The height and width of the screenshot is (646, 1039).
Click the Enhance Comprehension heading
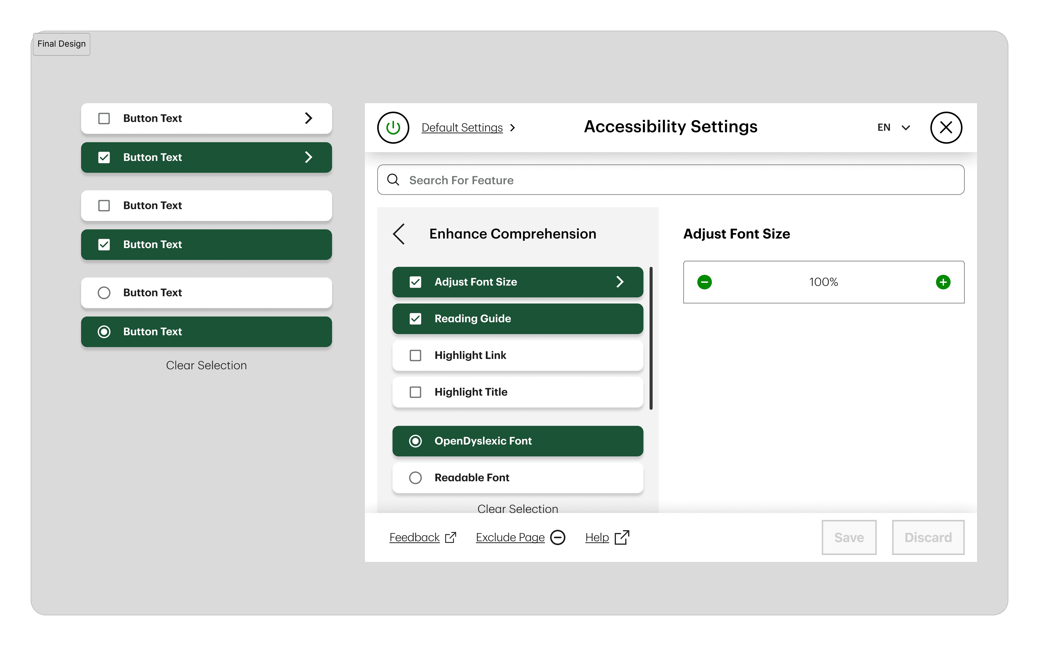[513, 234]
